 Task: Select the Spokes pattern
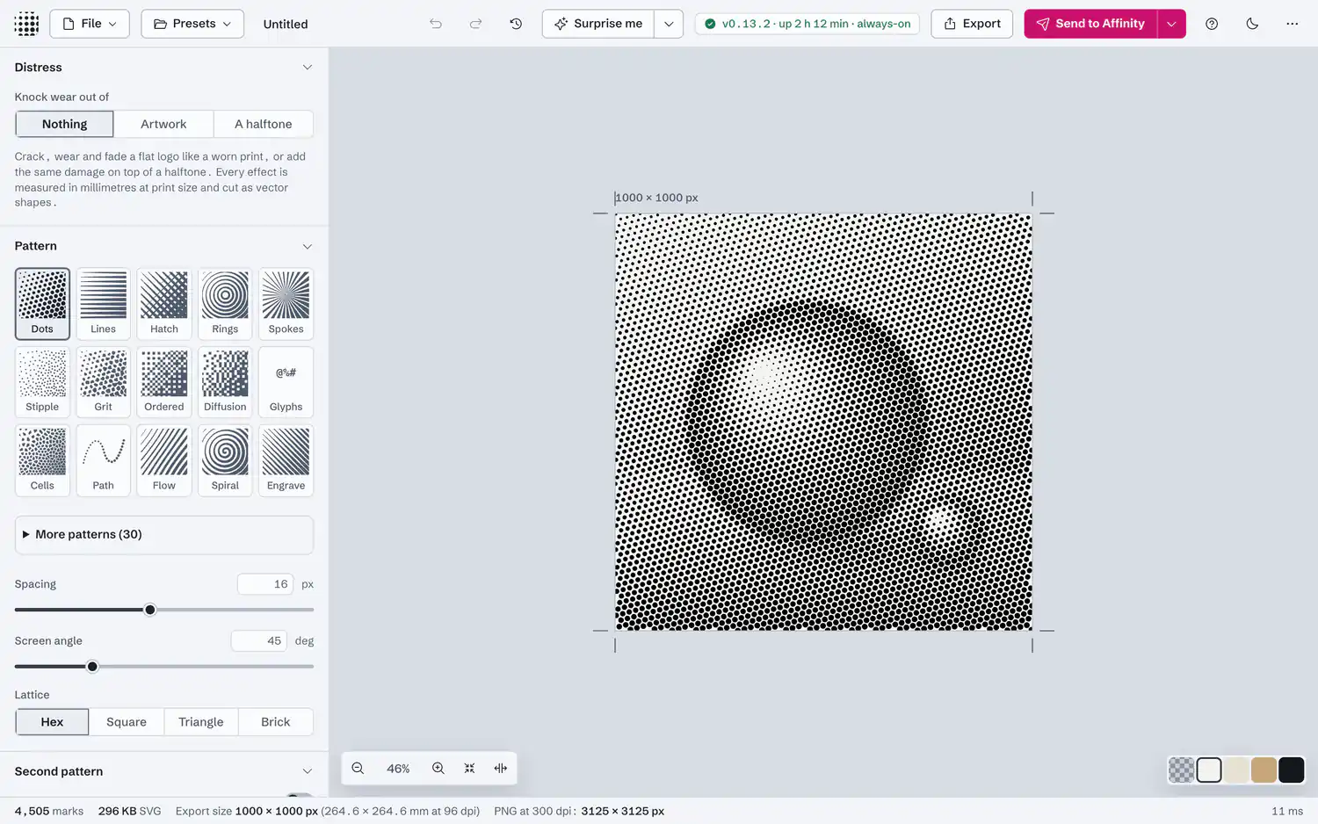point(286,303)
